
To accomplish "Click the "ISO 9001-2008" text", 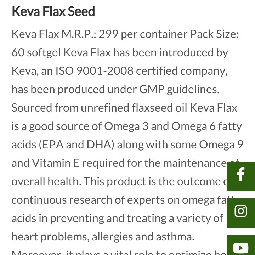I will coord(94,71).
